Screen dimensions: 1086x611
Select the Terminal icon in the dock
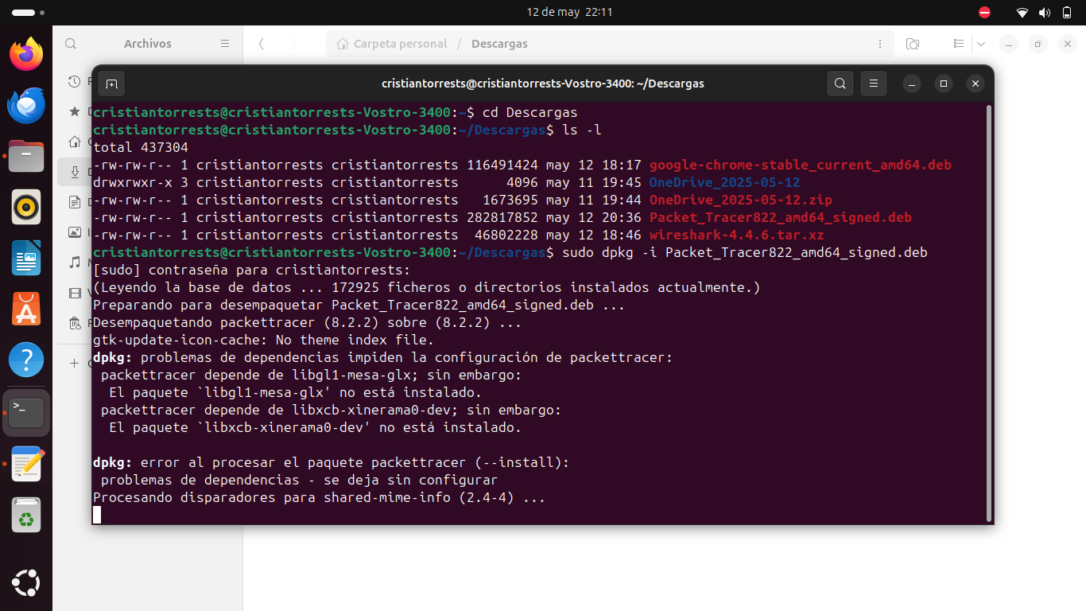point(26,412)
